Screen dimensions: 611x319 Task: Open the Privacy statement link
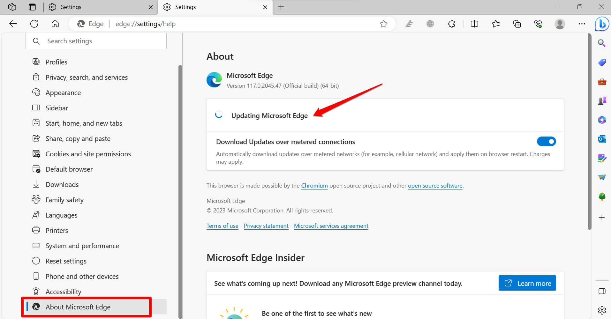(266, 226)
